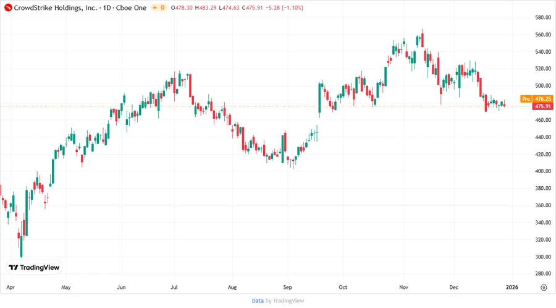556x308 pixels.
Task: Click the 2026 label on time axis
Action: click(512, 287)
